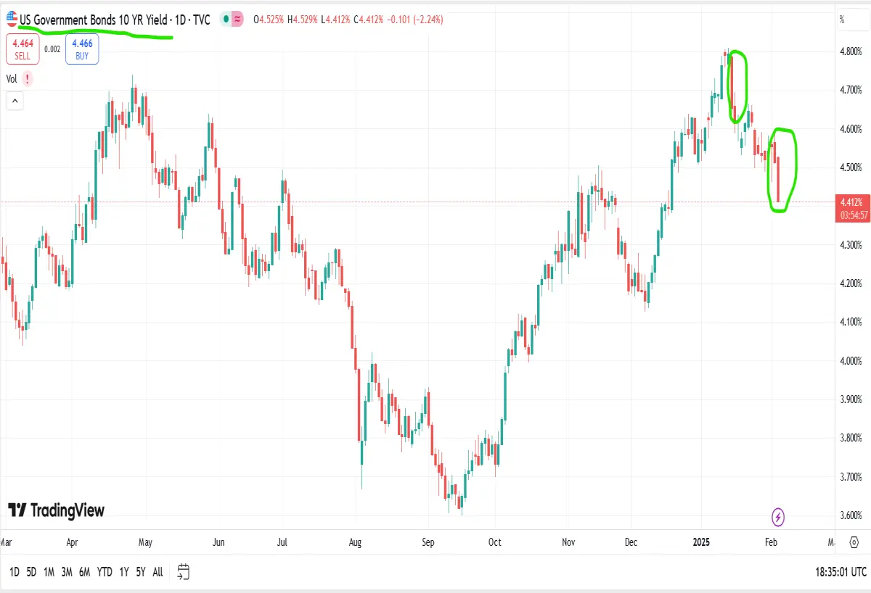Click the 4.700% price axis label

click(851, 91)
